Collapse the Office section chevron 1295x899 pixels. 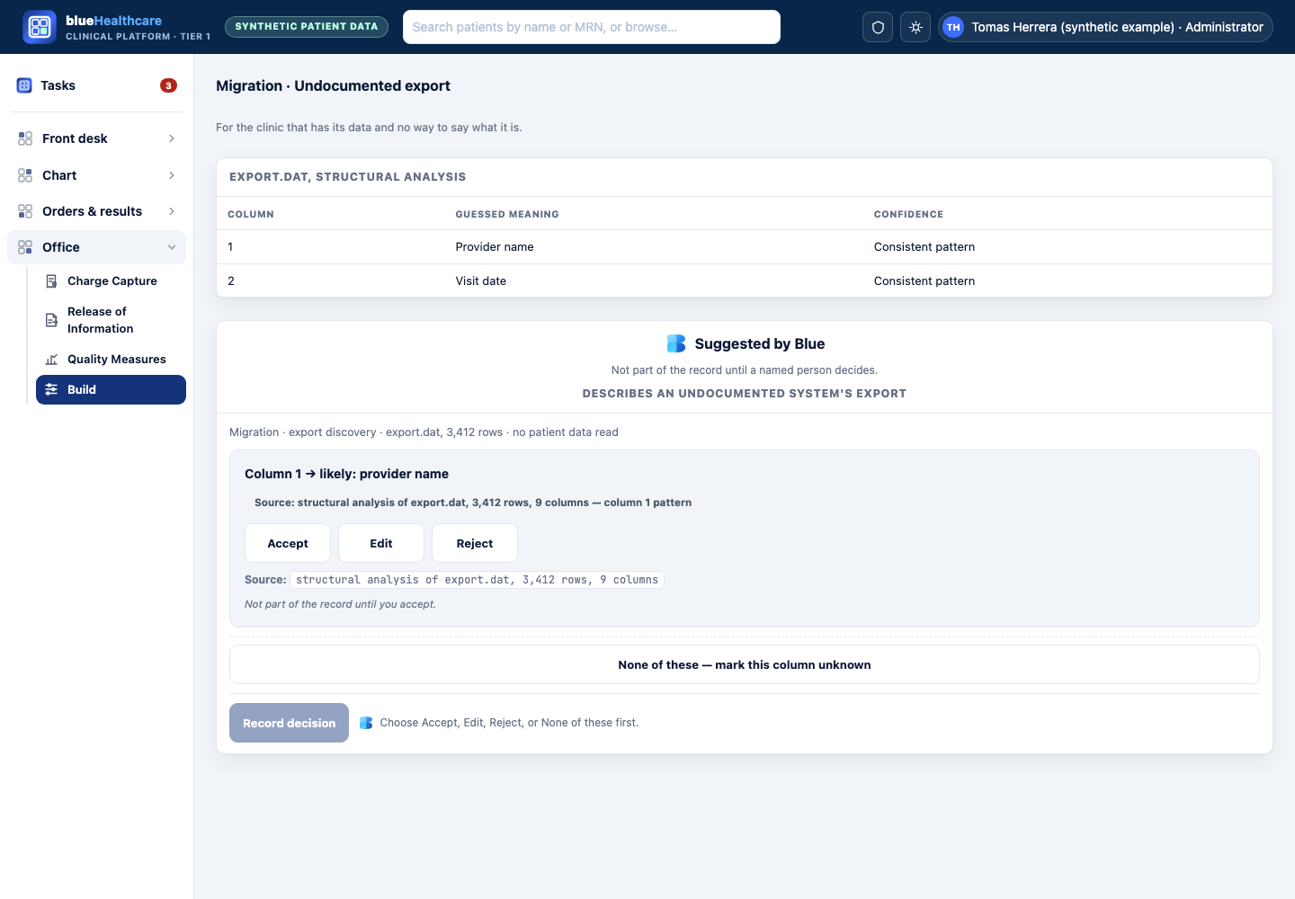point(172,247)
